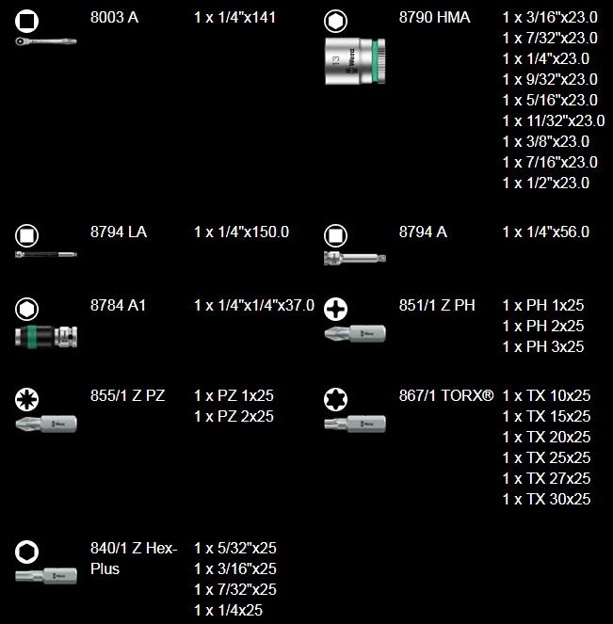Screen dimensions: 613x624
Task: Click the size 1 x 7/16"x23.0
Action: [x=550, y=163]
